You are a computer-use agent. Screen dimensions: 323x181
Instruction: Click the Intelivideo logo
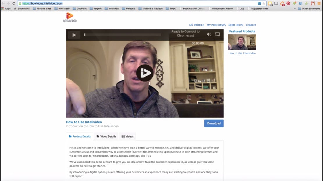tap(70, 17)
